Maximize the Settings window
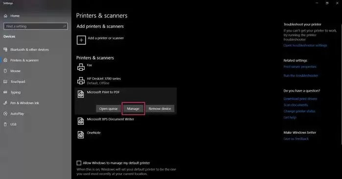This screenshot has width=342, height=179. click(x=327, y=3)
